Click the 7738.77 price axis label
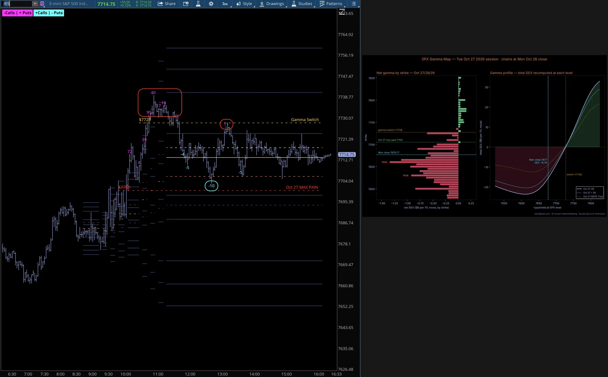The width and height of the screenshot is (608, 377). (x=346, y=97)
